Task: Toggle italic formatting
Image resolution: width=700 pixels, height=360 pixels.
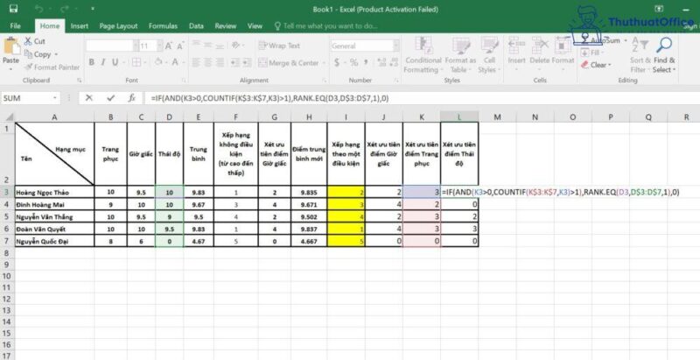Action: (103, 62)
